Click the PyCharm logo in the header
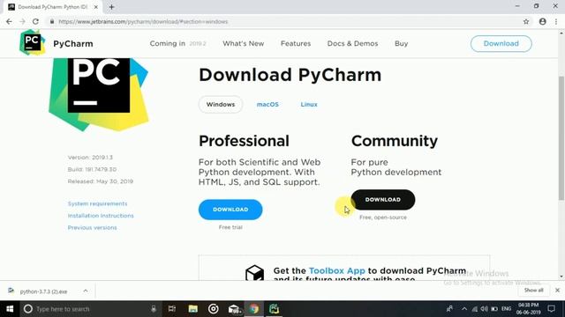Image resolution: width=565 pixels, height=317 pixels. [x=33, y=42]
